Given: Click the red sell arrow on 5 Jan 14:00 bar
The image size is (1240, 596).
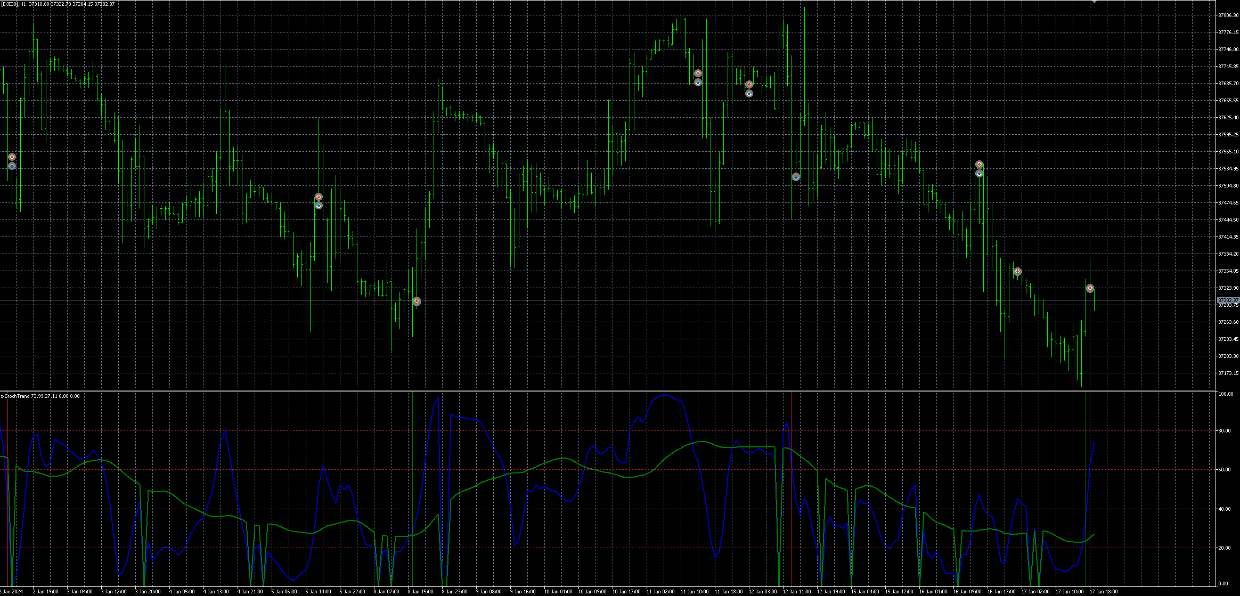Looking at the screenshot, I should [319, 197].
